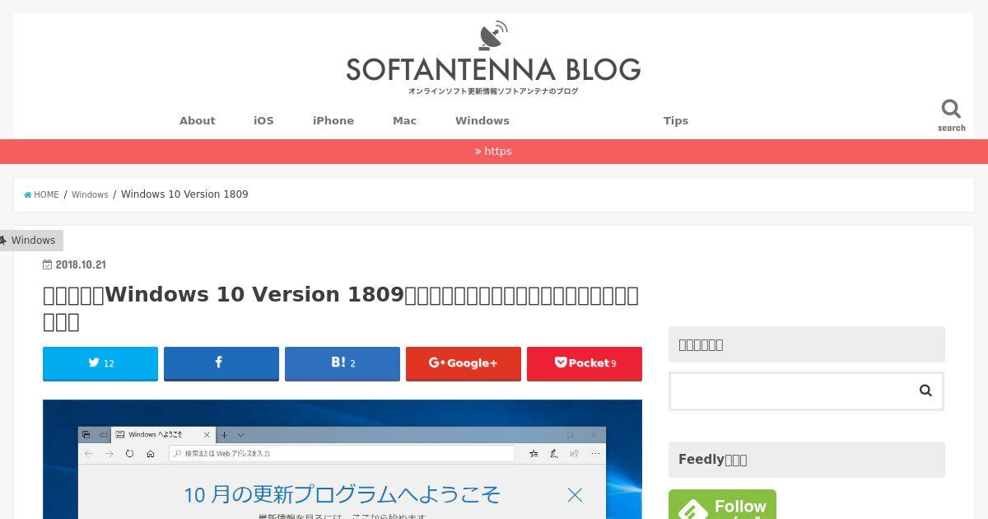Click the calendar icon beside the date

(48, 264)
